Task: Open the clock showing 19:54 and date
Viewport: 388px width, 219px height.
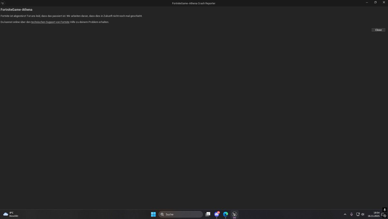Action: [373, 214]
